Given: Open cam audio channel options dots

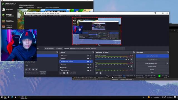Looking at the screenshot, I should pos(132,66).
